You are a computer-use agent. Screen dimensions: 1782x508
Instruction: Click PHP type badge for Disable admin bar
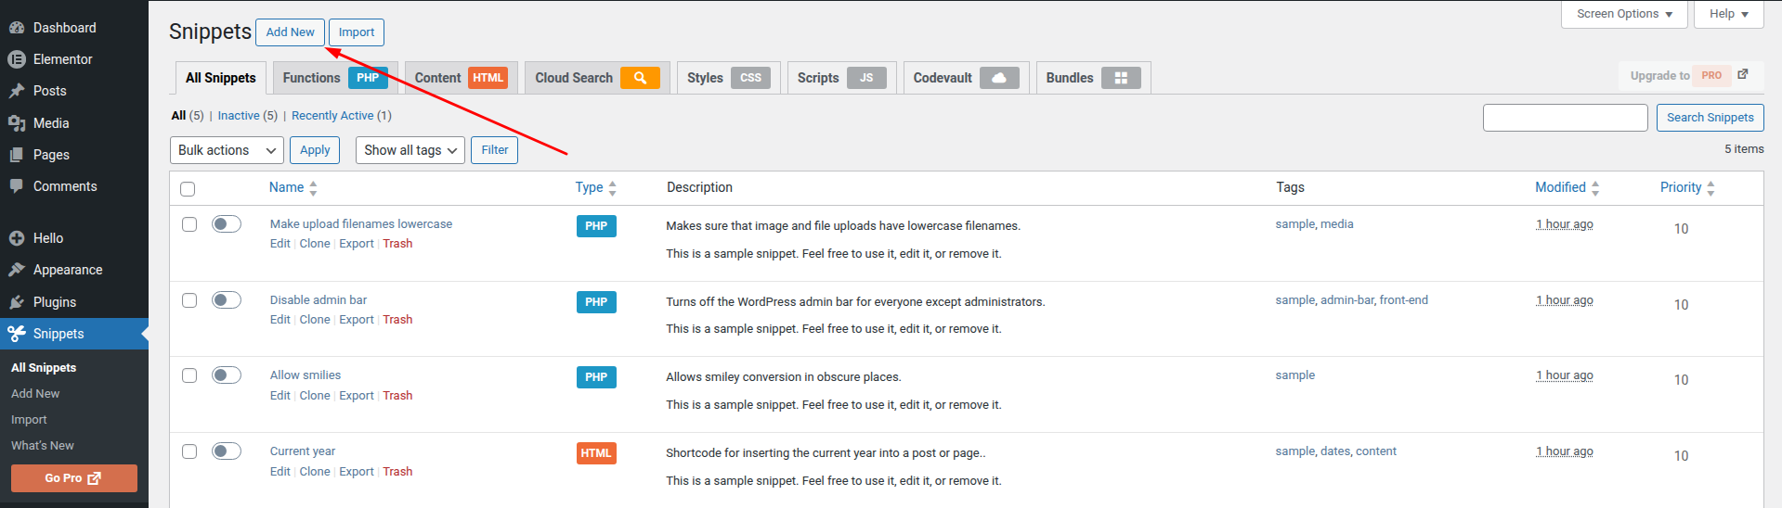coord(596,302)
